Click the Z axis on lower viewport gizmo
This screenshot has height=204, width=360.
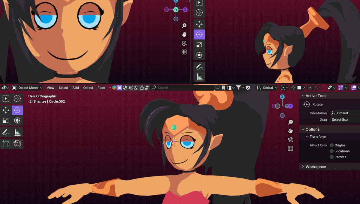coord(282,97)
